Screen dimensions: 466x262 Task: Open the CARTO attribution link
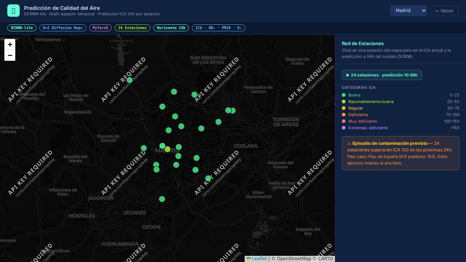(x=325, y=259)
